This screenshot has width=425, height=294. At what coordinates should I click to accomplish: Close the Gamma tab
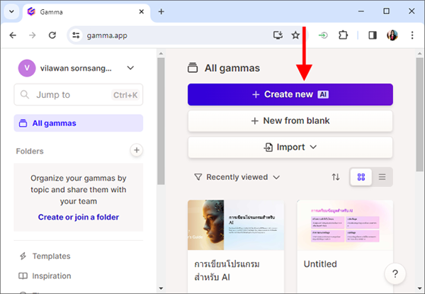[142, 11]
